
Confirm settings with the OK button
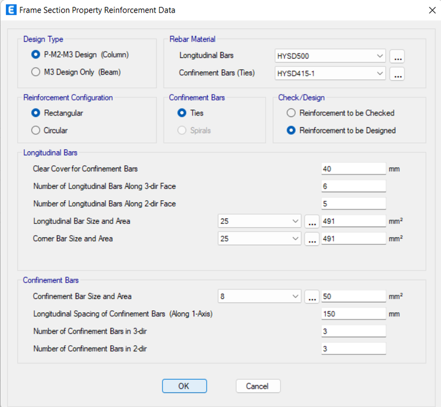coord(185,386)
